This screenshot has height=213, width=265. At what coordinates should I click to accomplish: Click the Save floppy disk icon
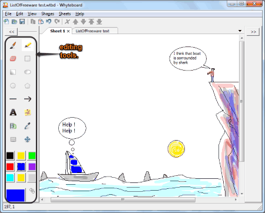coord(22,22)
